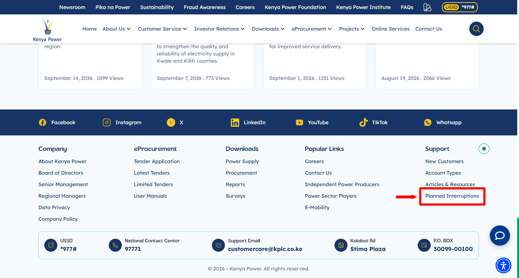Open the news card dated September 14, 2026
The image size is (519, 278).
click(x=90, y=66)
